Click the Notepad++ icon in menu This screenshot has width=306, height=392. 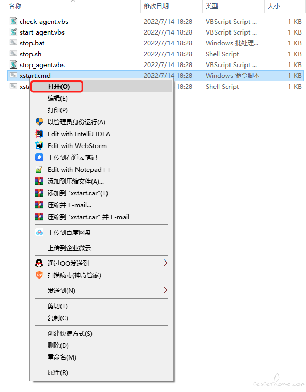click(x=39, y=170)
